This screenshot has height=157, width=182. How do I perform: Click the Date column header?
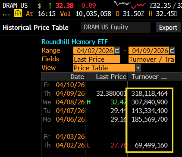[x=63, y=77]
